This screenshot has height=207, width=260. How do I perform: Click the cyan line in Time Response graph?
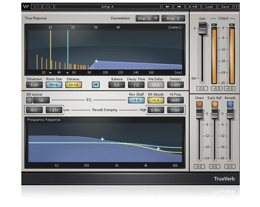(x=68, y=49)
